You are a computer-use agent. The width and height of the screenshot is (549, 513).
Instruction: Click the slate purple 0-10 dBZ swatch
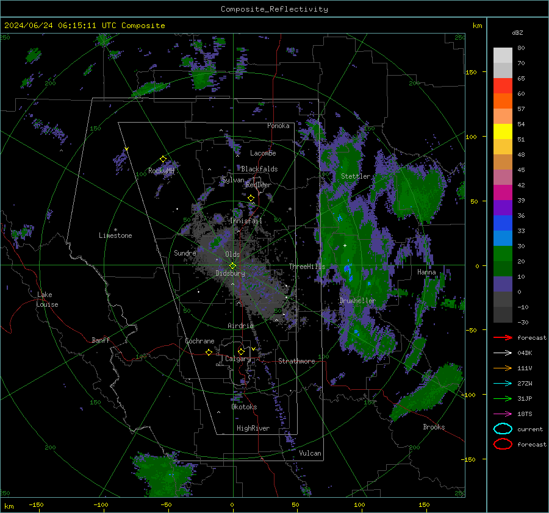tap(503, 284)
